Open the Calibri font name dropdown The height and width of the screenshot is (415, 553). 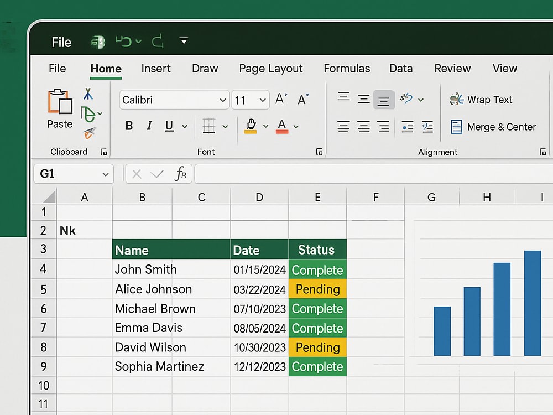(222, 100)
